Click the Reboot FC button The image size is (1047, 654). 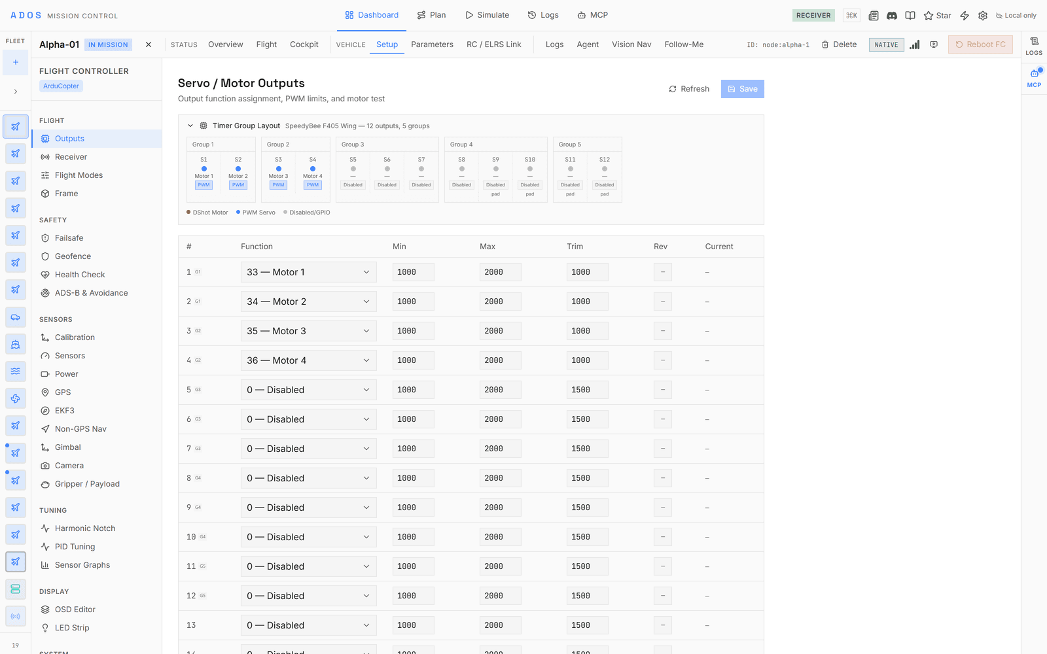980,44
